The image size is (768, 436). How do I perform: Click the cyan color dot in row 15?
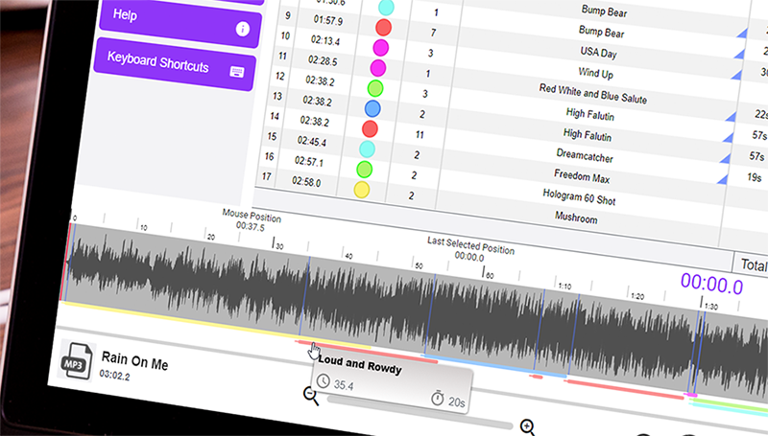pyautogui.click(x=367, y=149)
